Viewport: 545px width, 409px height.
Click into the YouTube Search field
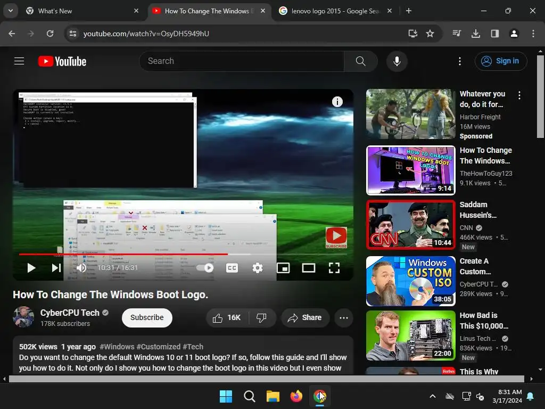[x=242, y=61]
